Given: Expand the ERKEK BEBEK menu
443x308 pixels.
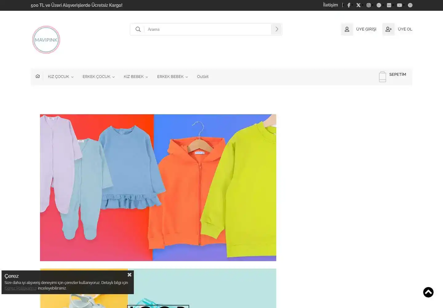Looking at the screenshot, I should click(x=172, y=77).
